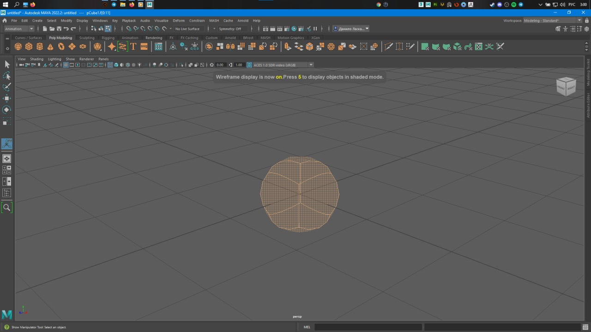Create a polygon disc from the shelf
Viewport: 591px width, 332px height.
pos(83,47)
